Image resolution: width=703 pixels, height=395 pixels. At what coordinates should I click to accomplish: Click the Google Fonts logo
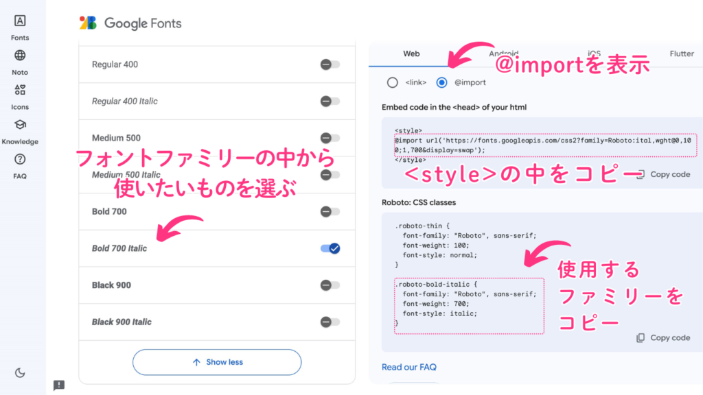tap(88, 23)
